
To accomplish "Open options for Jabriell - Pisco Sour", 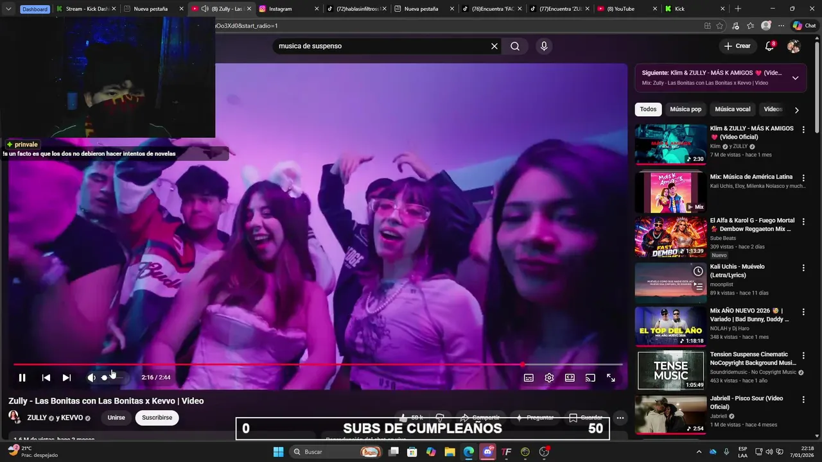I will (803, 399).
